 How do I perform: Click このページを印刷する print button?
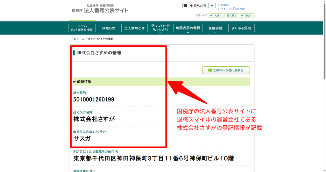coord(226,70)
